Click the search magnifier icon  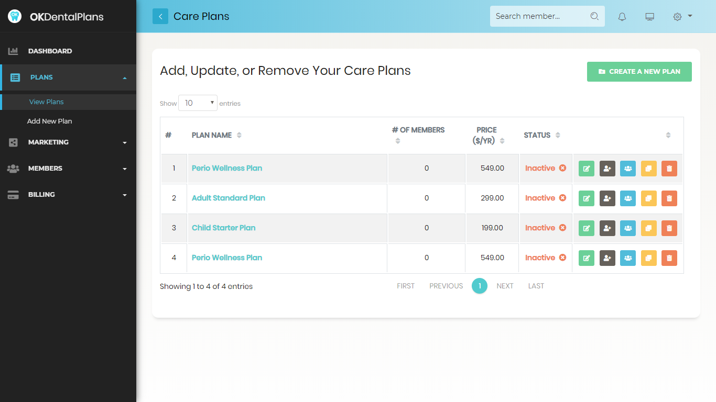click(594, 16)
